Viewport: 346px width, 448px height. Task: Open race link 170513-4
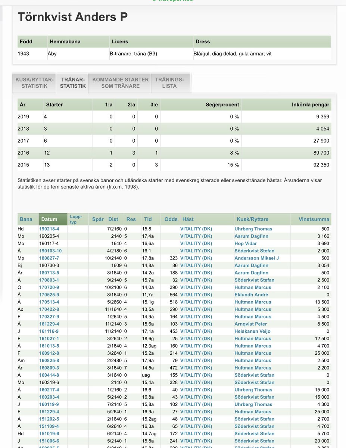coord(49,302)
